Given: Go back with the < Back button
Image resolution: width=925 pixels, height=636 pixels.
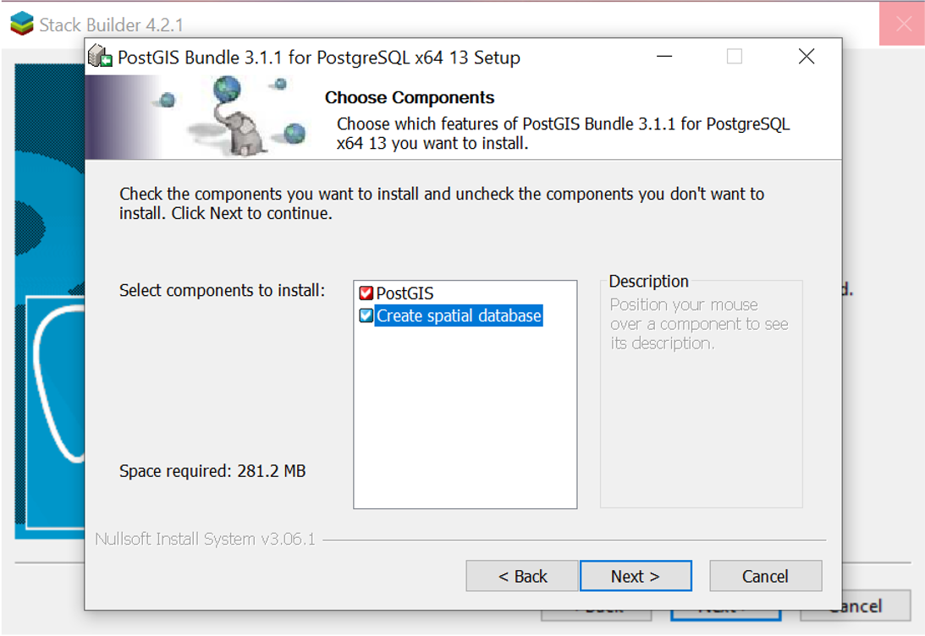Looking at the screenshot, I should pyautogui.click(x=522, y=576).
